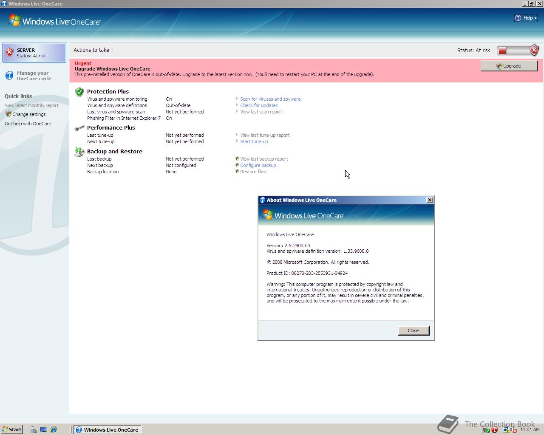Click the Show Desktop quick launch icon
The image size is (544, 435).
pos(43,429)
